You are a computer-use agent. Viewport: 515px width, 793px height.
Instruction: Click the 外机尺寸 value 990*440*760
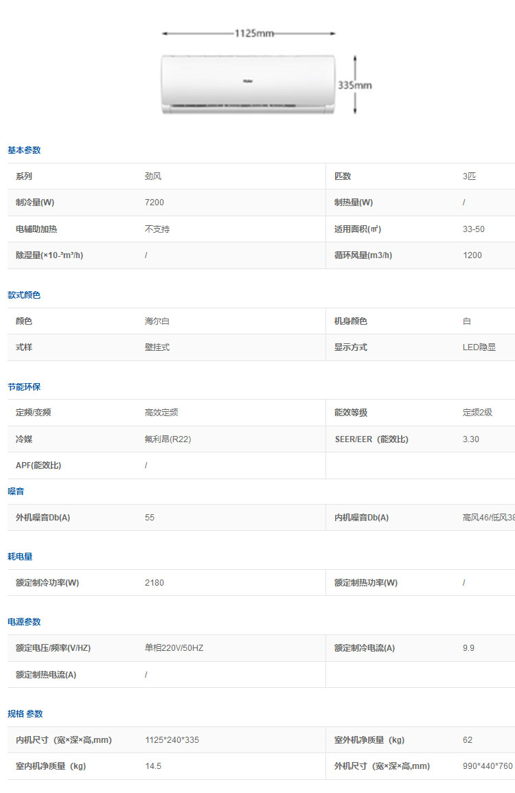[487, 766]
